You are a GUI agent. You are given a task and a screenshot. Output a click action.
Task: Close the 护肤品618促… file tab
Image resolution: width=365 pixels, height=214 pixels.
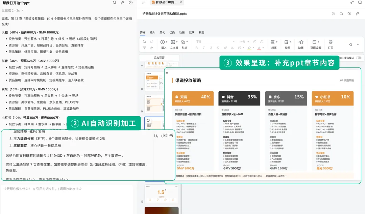tap(181, 2)
